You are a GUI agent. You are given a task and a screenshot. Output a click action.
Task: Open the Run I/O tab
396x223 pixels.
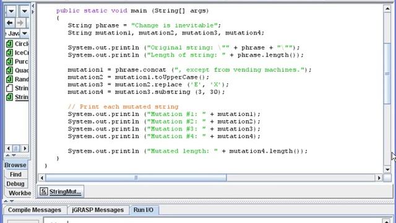coord(144,210)
